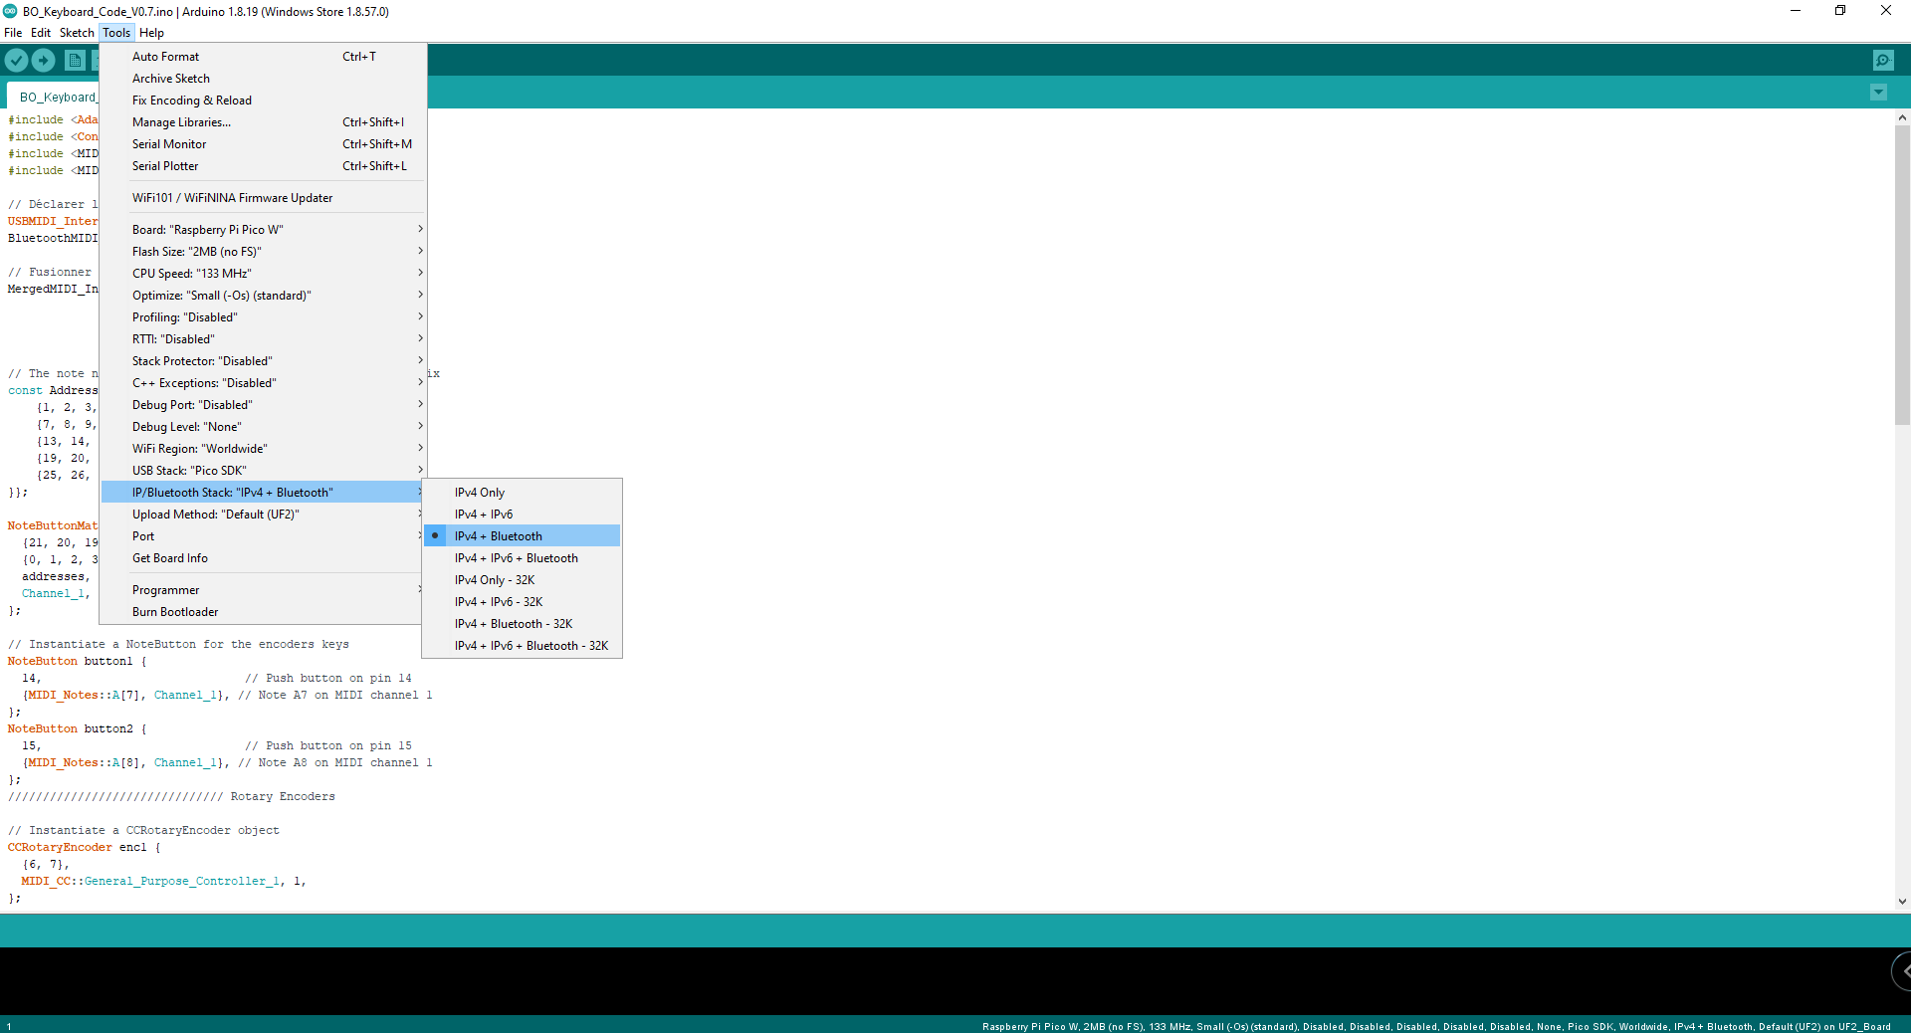Open the File menu
The height and width of the screenshot is (1033, 1911).
point(13,33)
